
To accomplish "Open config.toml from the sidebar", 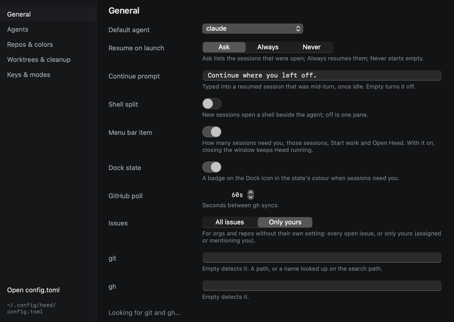I will pyautogui.click(x=33, y=290).
